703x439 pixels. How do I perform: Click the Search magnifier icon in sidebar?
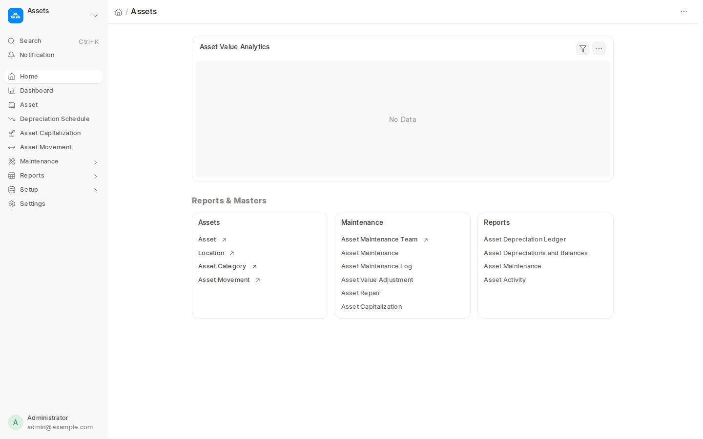[11, 41]
